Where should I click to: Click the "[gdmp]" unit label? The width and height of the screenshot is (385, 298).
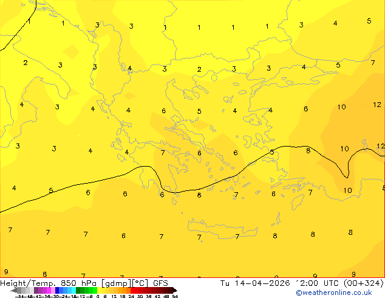(x=117, y=283)
